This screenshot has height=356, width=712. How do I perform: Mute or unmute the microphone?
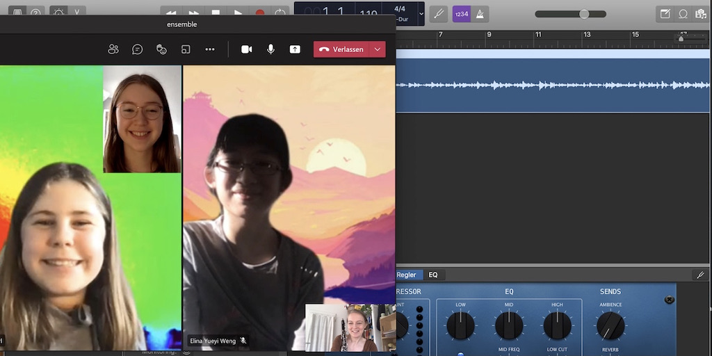(270, 49)
